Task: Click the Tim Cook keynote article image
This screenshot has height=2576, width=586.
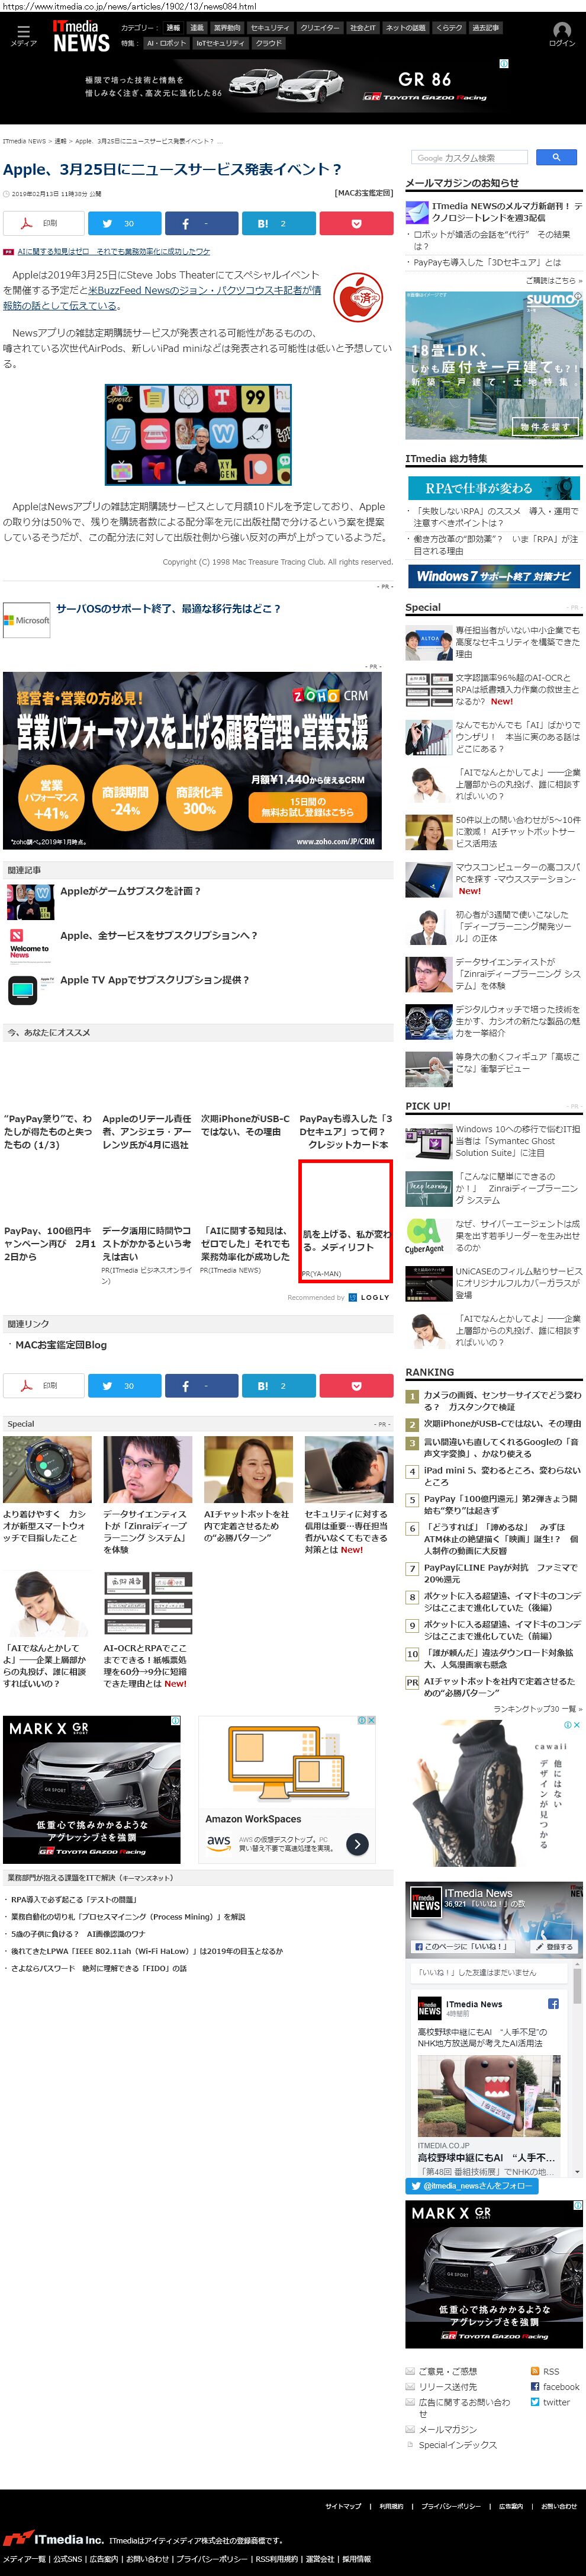Action: click(199, 434)
